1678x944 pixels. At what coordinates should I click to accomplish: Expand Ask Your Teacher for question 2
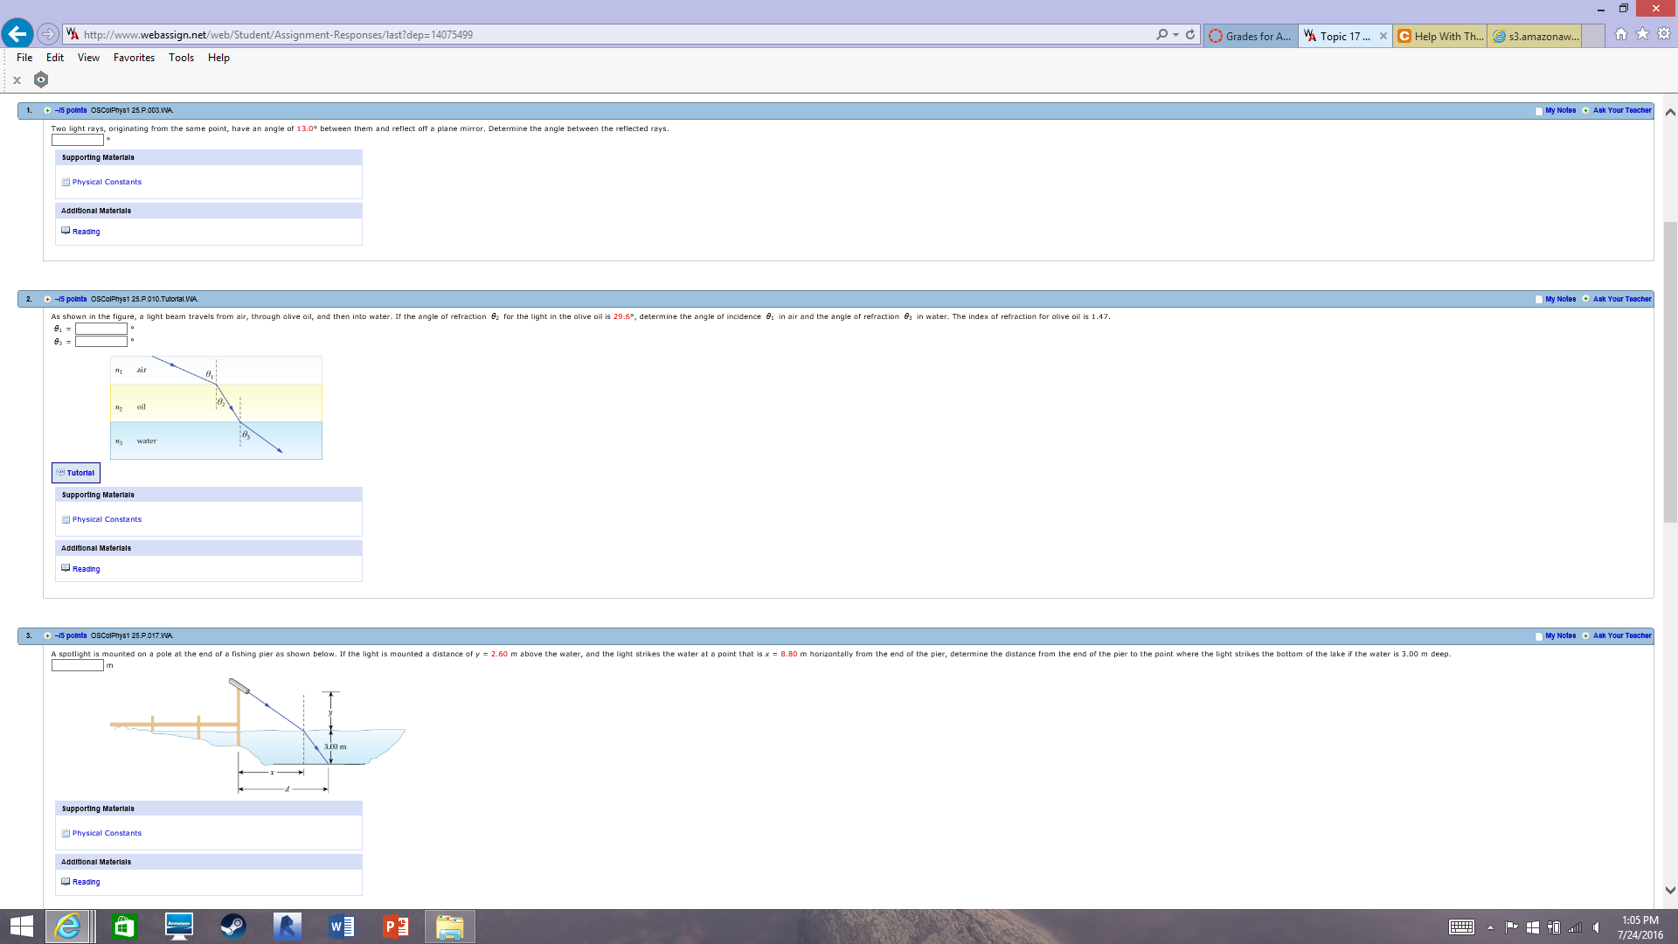click(1621, 299)
